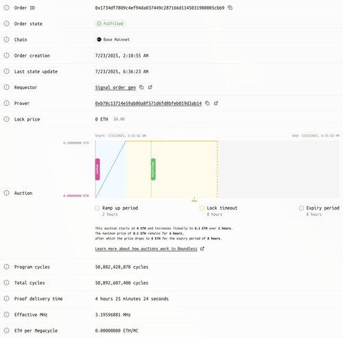Toggle the Ramp up period legend box
The image size is (343, 338).
97,208
